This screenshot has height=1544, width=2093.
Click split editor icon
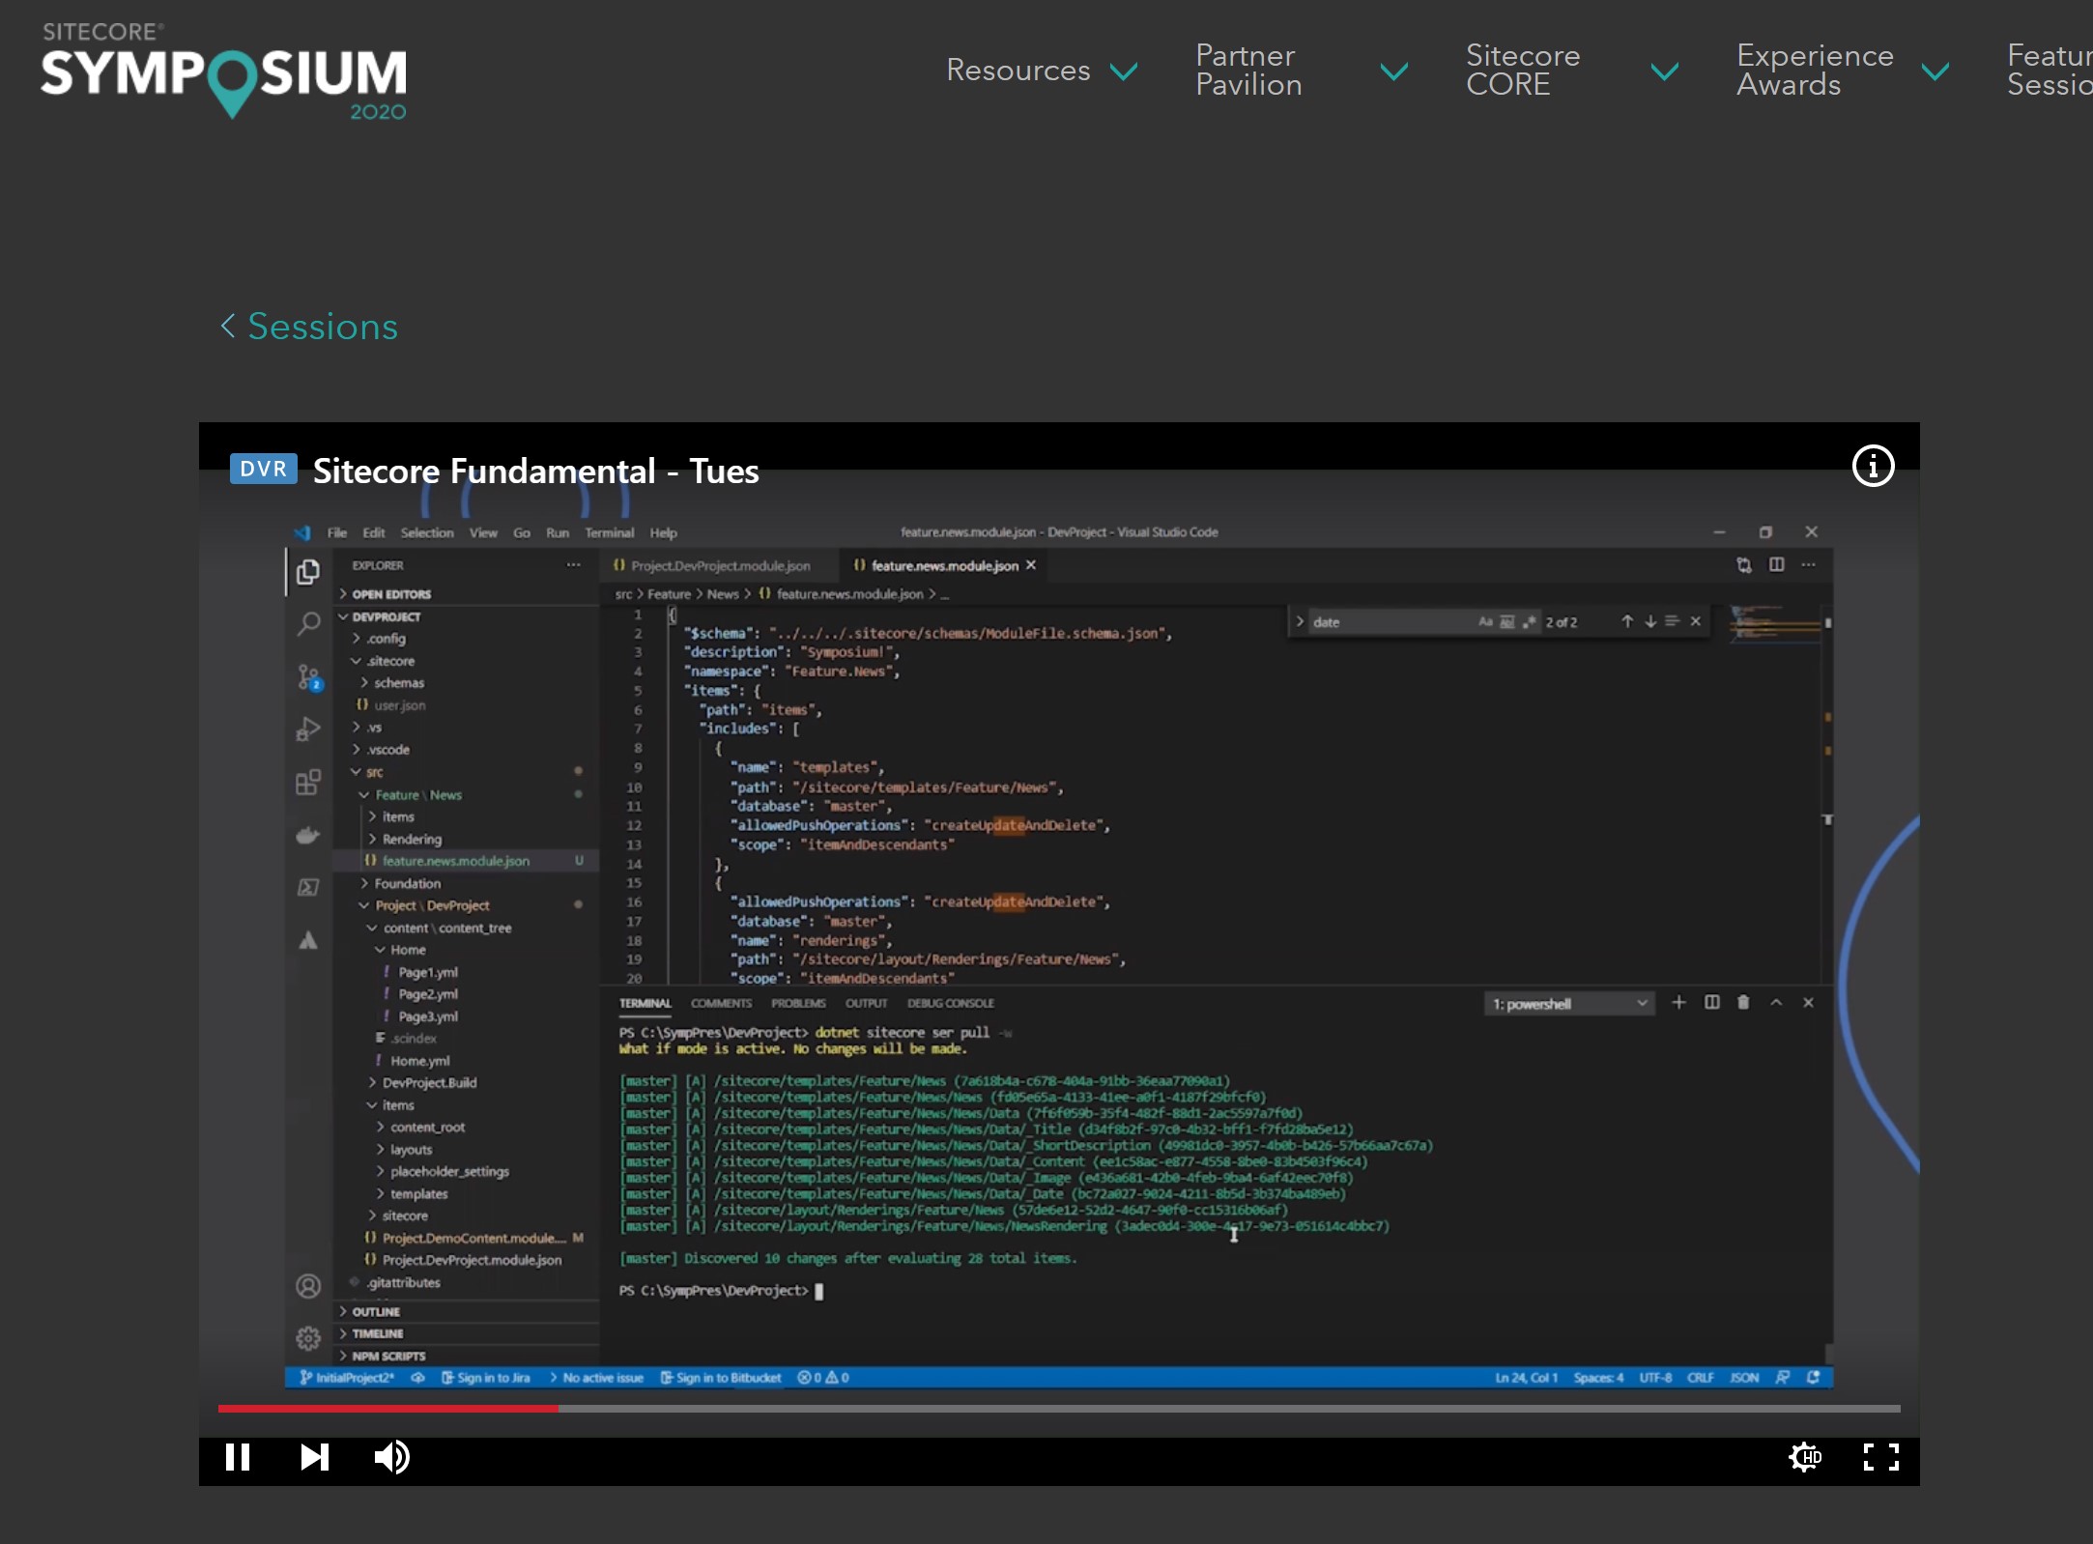pos(1776,564)
